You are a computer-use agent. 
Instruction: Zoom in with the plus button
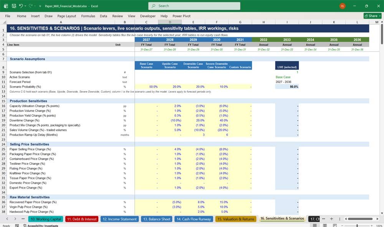pos(371,225)
